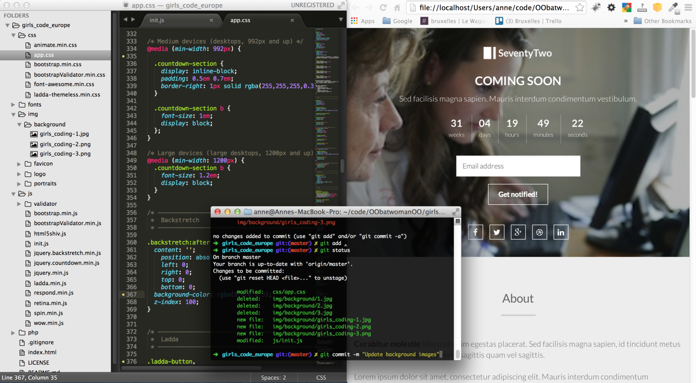Expand the portraits folder
696x383 pixels.
coord(19,184)
